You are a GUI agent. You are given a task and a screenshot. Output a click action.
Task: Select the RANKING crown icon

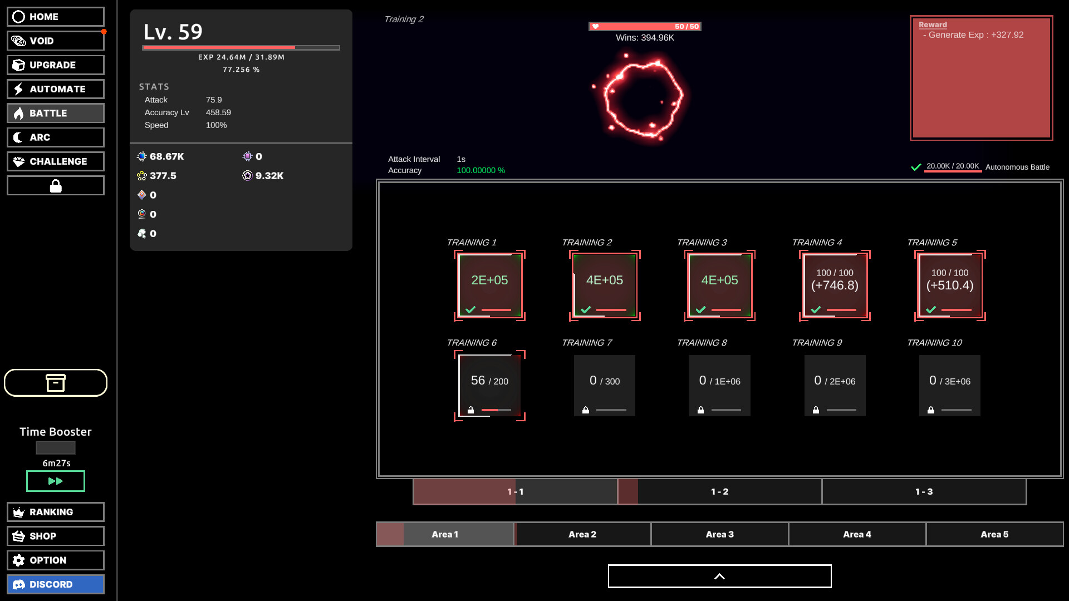pos(18,511)
